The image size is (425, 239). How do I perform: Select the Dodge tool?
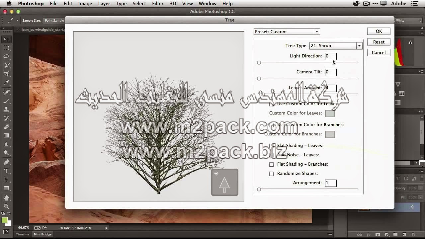pos(6,153)
